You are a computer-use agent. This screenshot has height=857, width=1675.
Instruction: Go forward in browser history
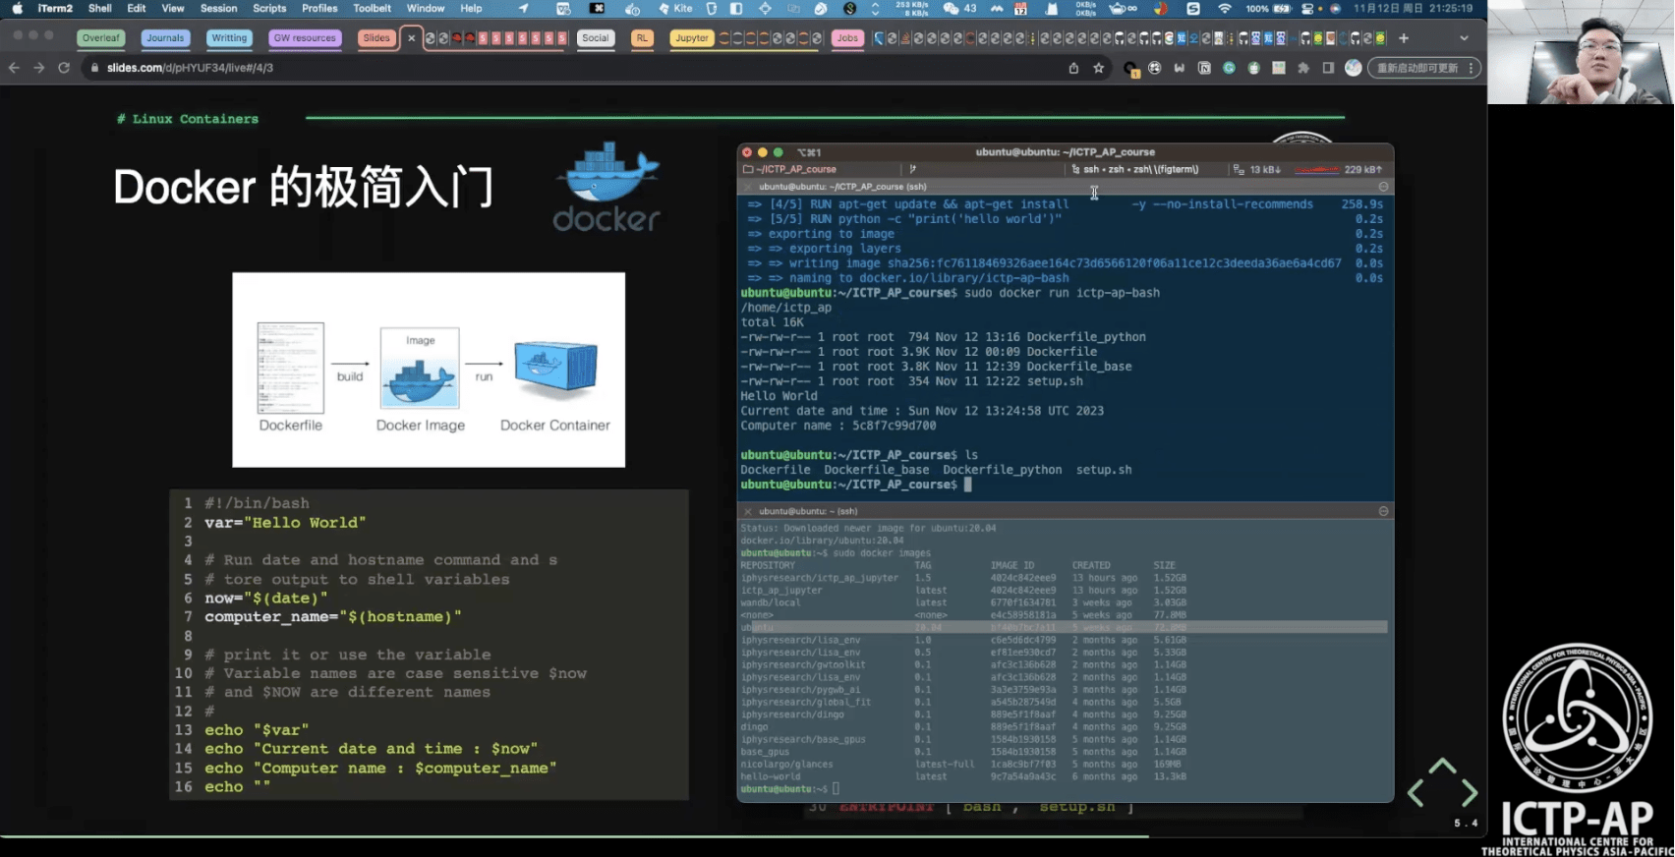(38, 68)
